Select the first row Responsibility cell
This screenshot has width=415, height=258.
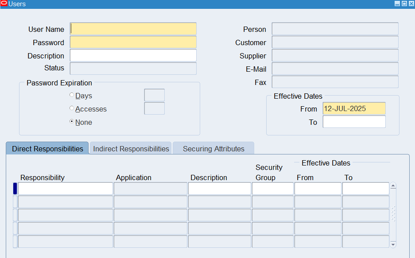(65, 189)
